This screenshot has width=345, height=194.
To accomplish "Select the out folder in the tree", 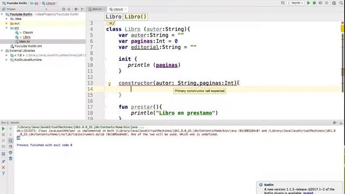I will [x=17, y=23].
